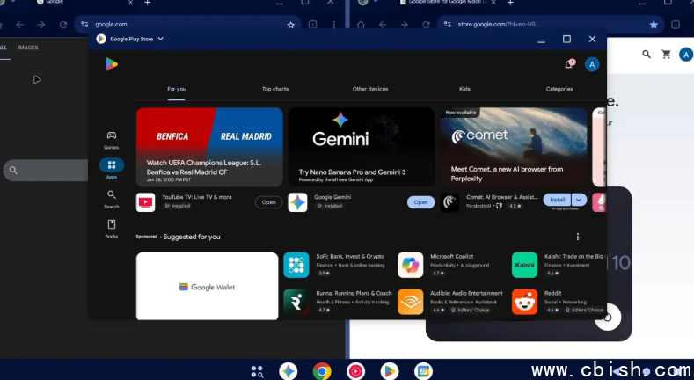Expand the Google Play Store title dropdown
The image size is (694, 380).
(x=161, y=39)
